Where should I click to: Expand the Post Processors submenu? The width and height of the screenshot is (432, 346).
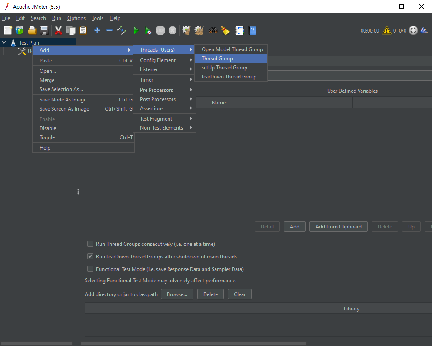pyautogui.click(x=164, y=99)
